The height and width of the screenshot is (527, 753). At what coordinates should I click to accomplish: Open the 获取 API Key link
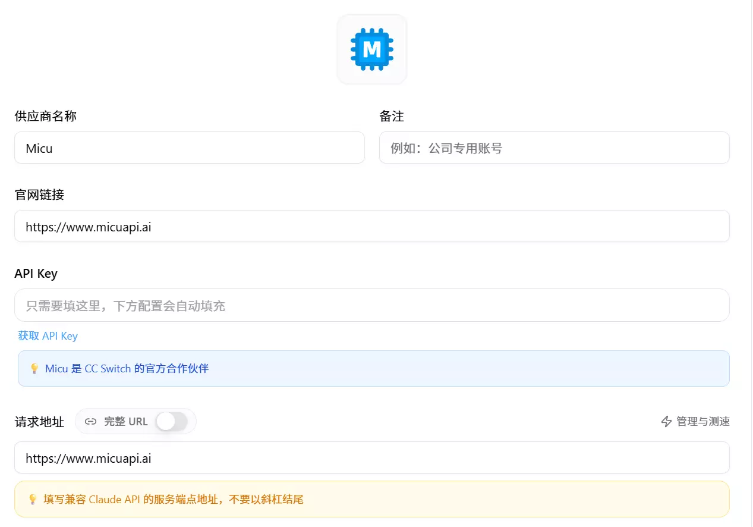[x=48, y=336]
